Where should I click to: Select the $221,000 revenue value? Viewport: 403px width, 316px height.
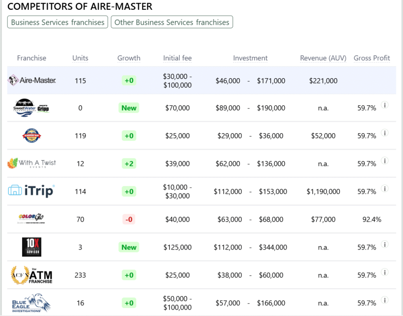(323, 81)
